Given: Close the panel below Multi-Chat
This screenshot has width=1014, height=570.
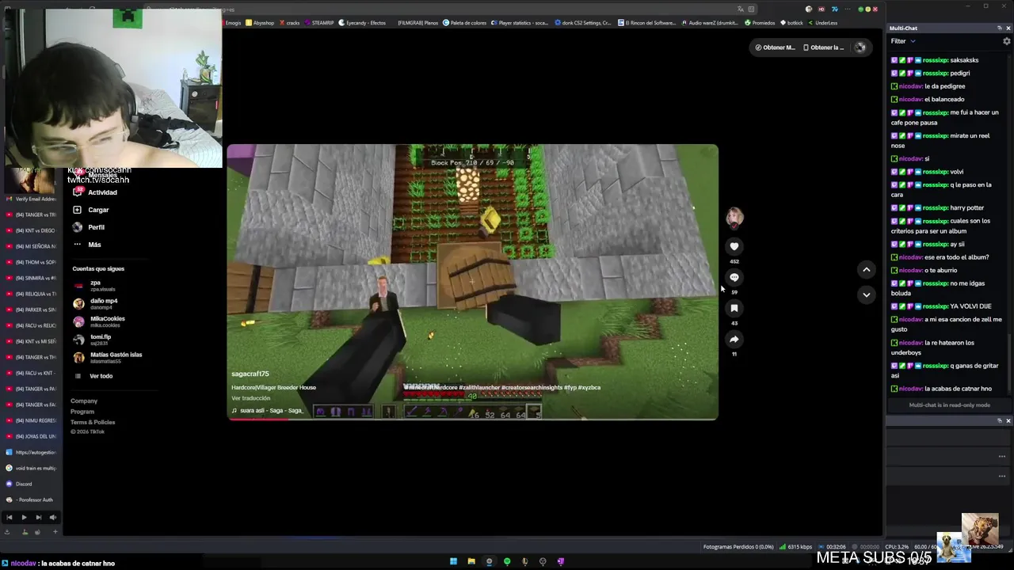Looking at the screenshot, I should point(1008,421).
